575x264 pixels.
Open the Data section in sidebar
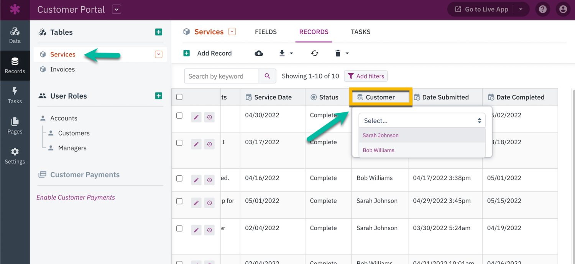(x=15, y=35)
